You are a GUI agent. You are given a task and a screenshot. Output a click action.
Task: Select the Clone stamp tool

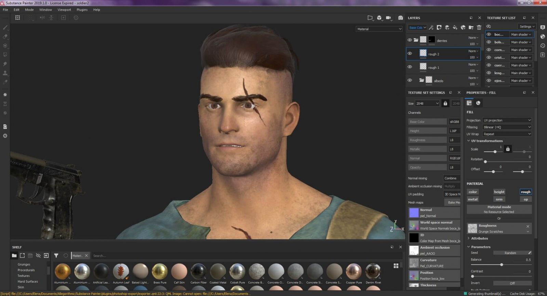tap(5, 73)
